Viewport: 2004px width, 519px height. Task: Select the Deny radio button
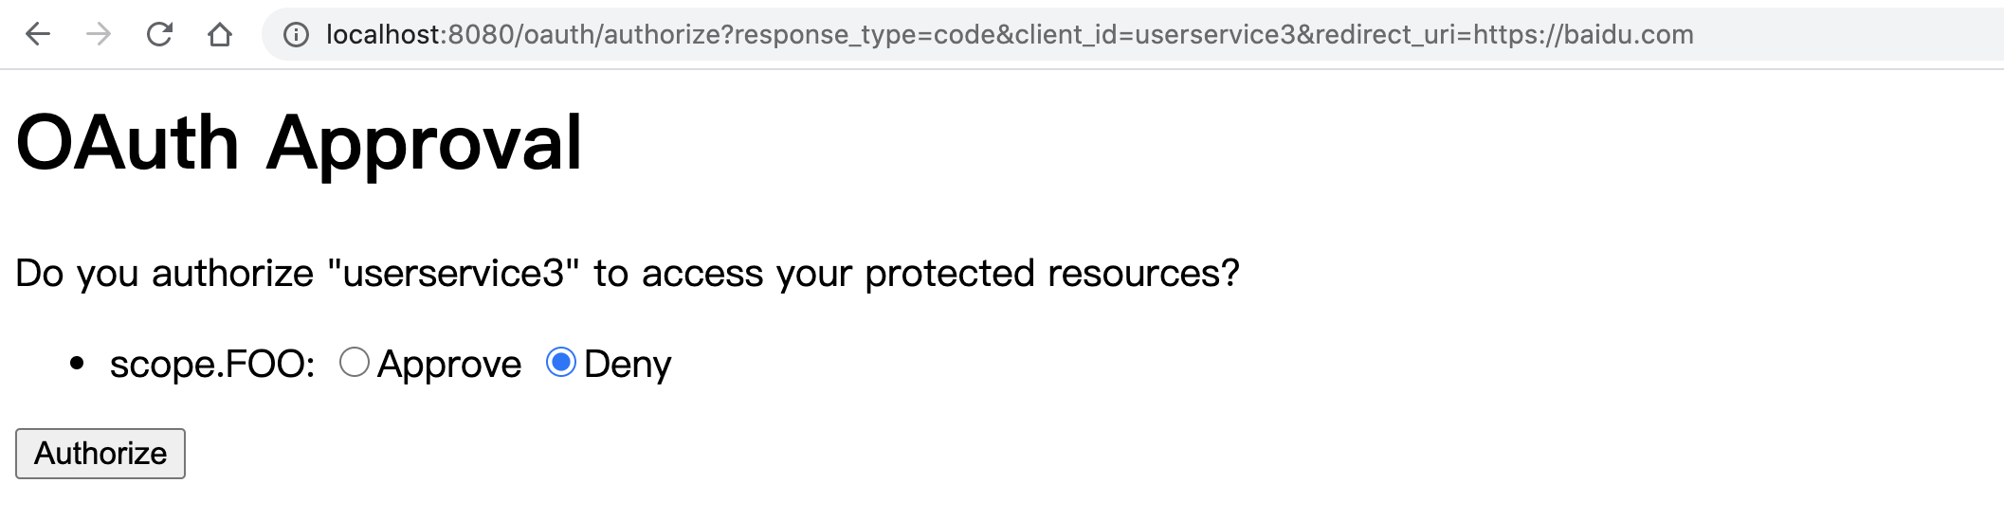(x=561, y=363)
